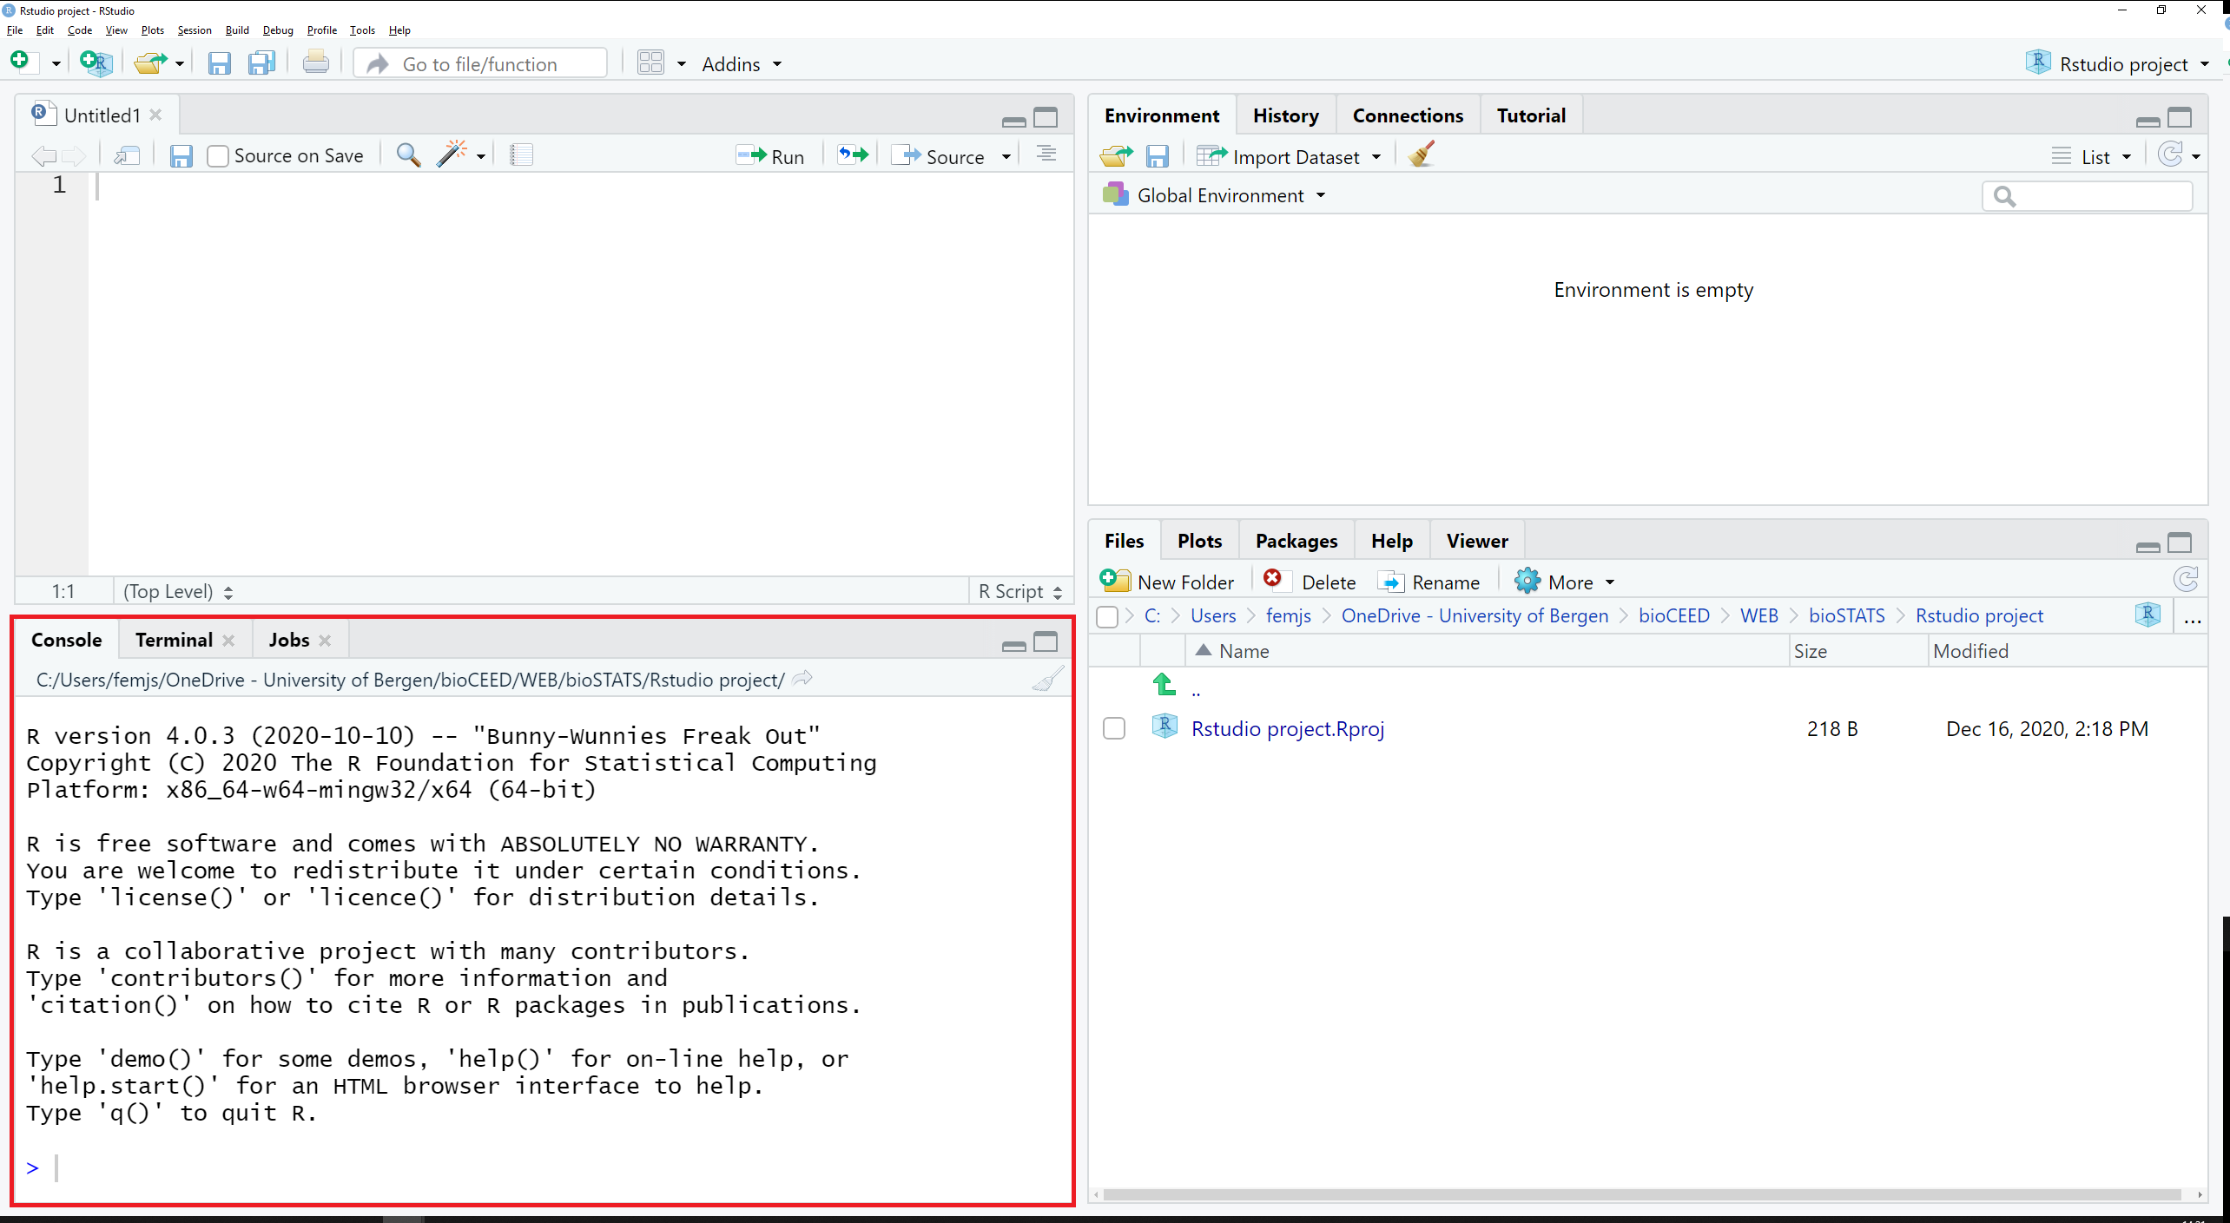Toggle Source on Save checkbox

[215, 155]
